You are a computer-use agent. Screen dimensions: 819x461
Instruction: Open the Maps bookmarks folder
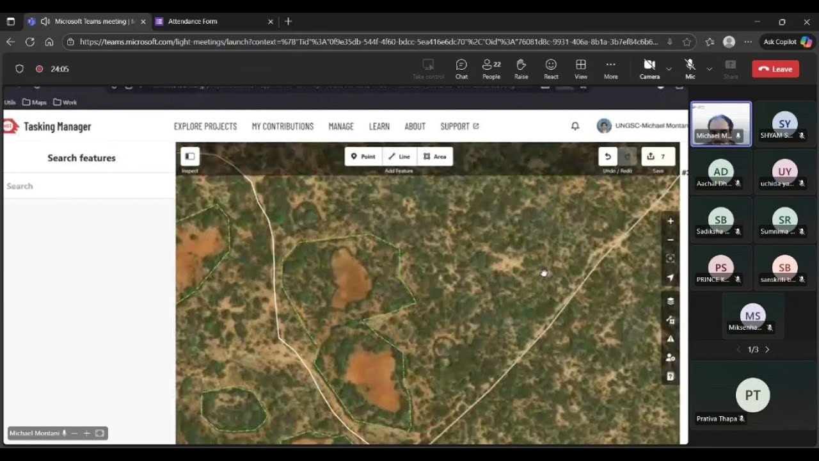(x=35, y=102)
